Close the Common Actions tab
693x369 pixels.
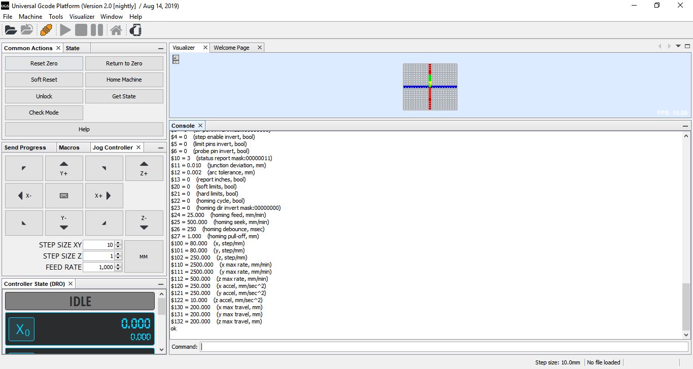click(58, 48)
